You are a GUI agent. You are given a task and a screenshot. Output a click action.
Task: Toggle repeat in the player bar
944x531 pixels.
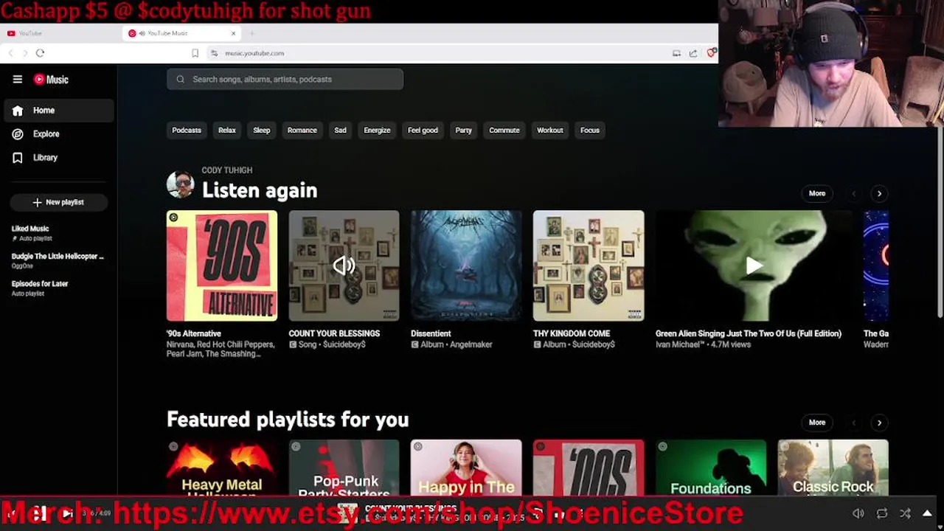click(x=882, y=513)
